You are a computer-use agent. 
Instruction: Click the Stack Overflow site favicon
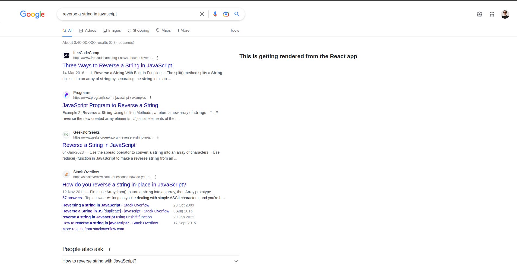(x=66, y=174)
